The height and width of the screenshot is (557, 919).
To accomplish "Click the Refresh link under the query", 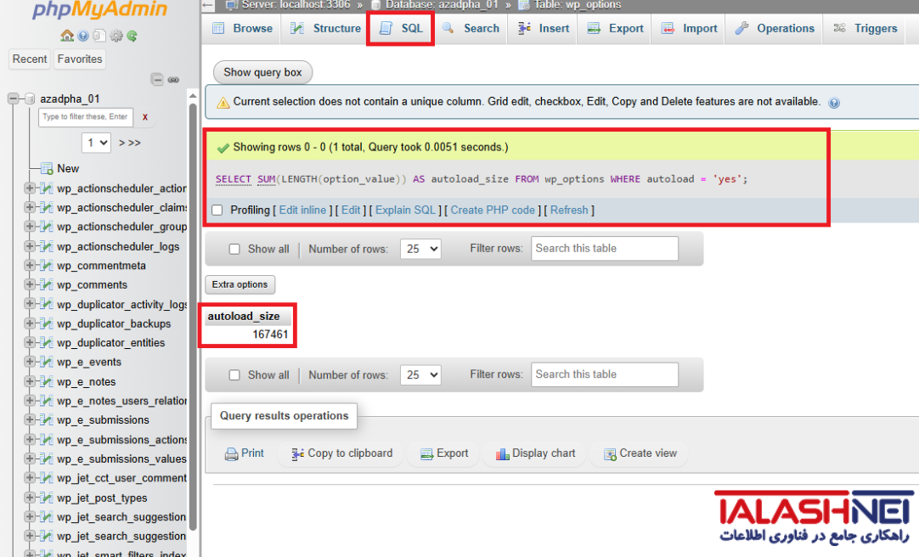I will pos(569,211).
